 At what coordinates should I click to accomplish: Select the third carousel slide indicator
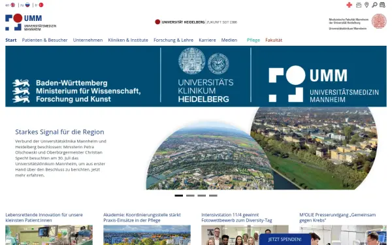pyautogui.click(x=202, y=195)
